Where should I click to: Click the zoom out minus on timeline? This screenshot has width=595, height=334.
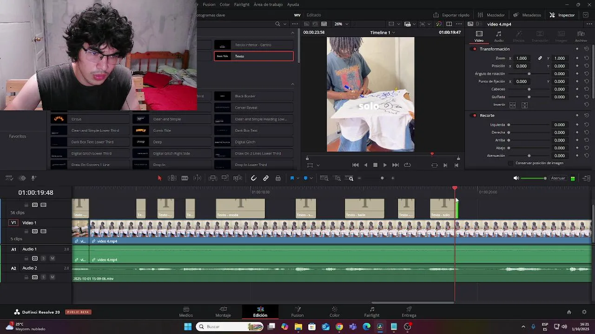(x=359, y=178)
